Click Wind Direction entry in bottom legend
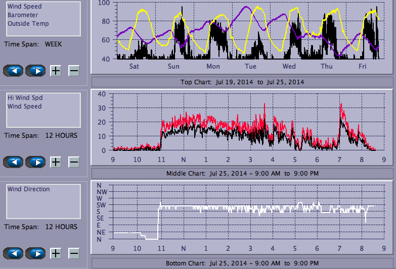This screenshot has height=269, width=396. 28,189
